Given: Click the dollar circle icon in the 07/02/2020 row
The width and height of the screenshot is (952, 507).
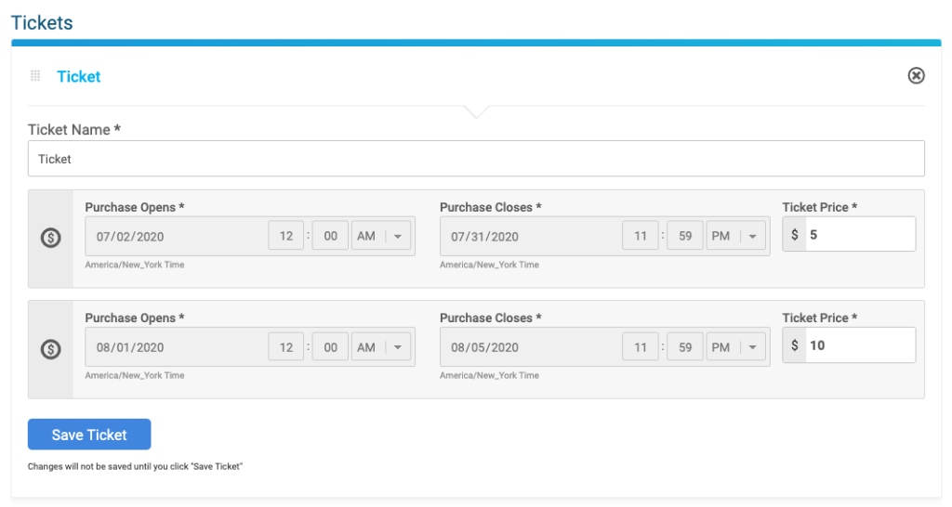Looking at the screenshot, I should (x=50, y=237).
